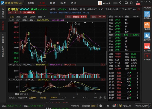The height and width of the screenshot is (109, 152).
Task: Toggle the 操盘线 button above chart
Action: (76, 16)
